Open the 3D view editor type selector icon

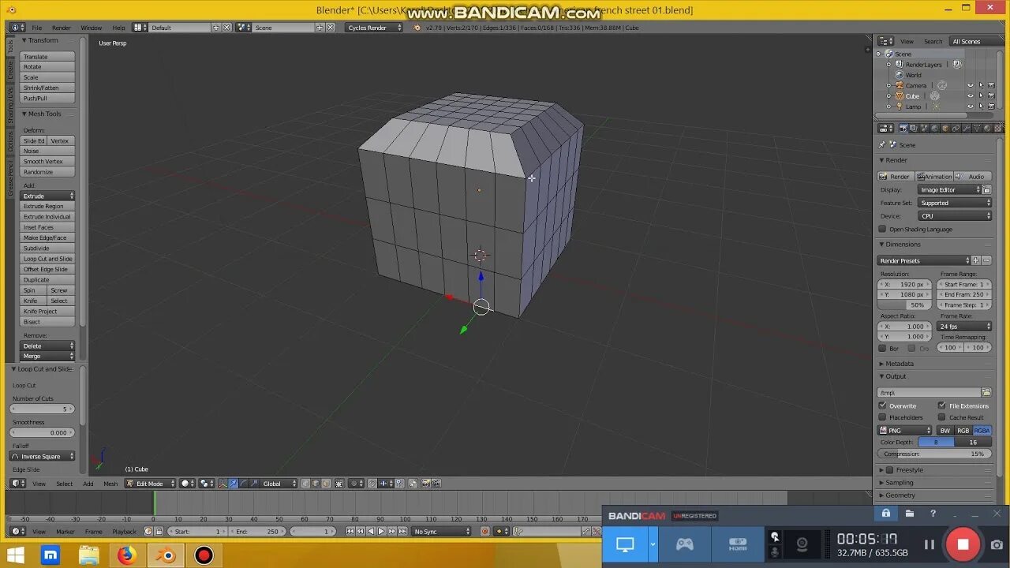pos(17,484)
